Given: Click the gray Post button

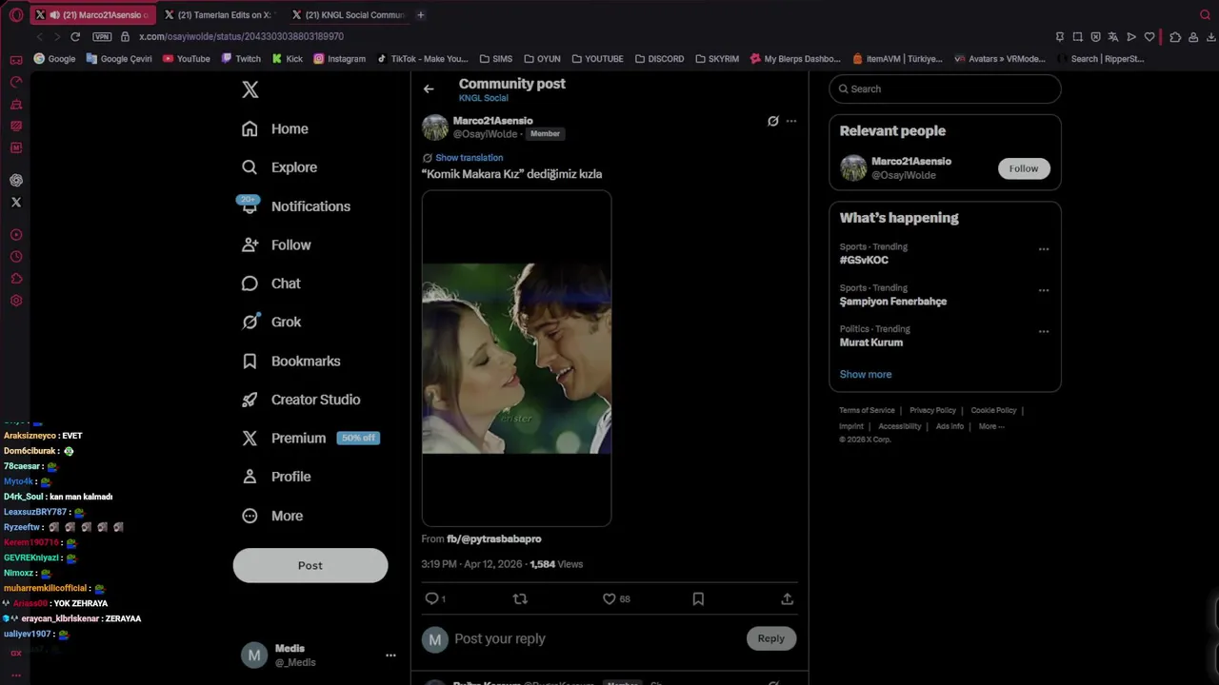Looking at the screenshot, I should [x=310, y=565].
